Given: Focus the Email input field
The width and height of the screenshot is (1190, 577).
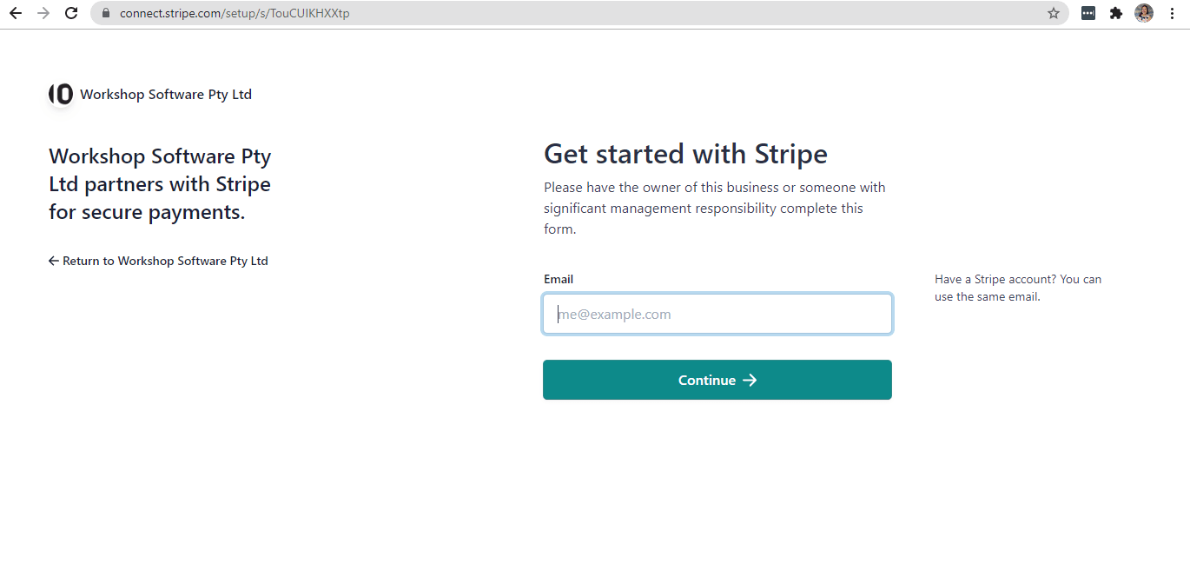Looking at the screenshot, I should (x=717, y=314).
